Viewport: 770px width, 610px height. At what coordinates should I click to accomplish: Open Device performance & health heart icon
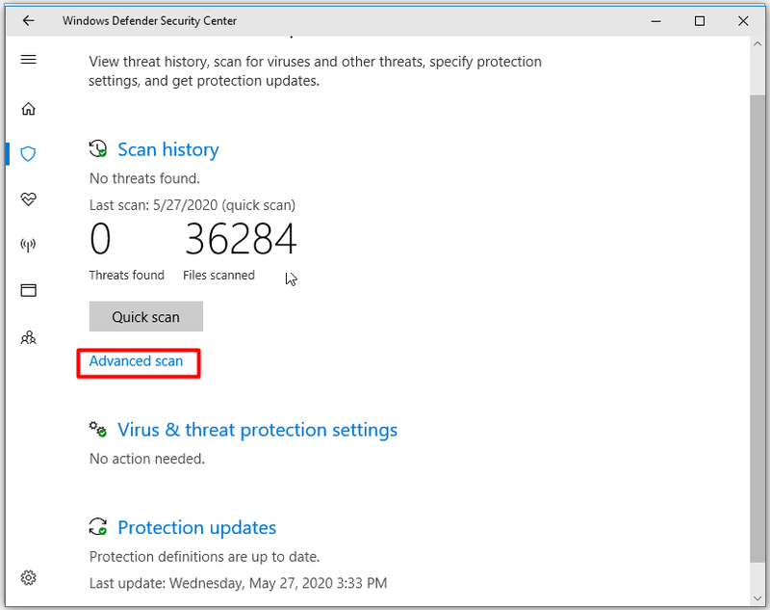[x=29, y=199]
